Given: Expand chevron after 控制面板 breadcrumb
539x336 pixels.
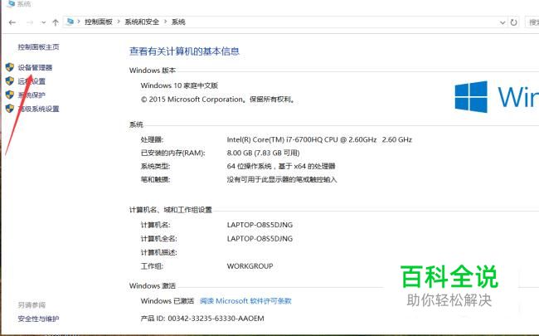Looking at the screenshot, I should [x=119, y=22].
